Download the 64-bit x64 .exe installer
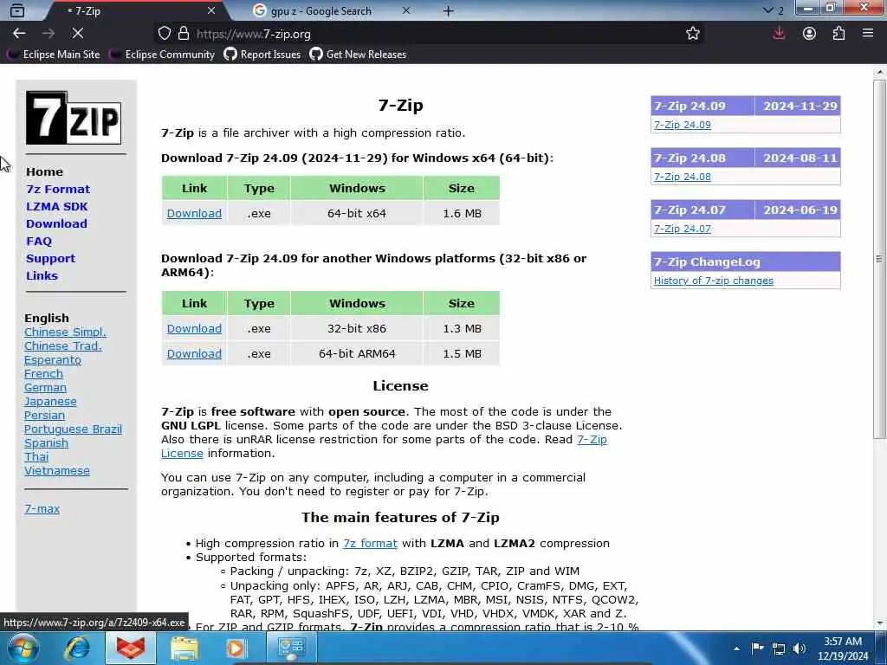Viewport: 887px width, 665px height. click(x=194, y=213)
